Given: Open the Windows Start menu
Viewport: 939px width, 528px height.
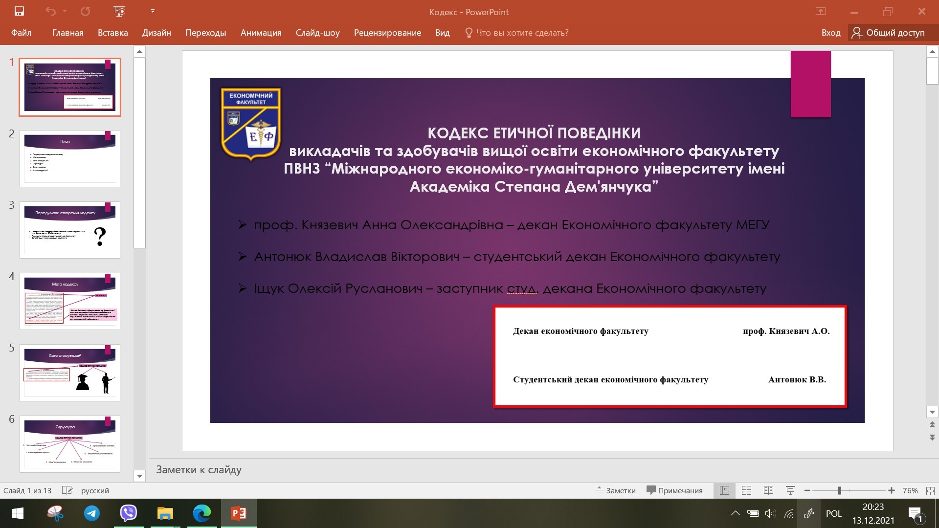Looking at the screenshot, I should point(18,513).
